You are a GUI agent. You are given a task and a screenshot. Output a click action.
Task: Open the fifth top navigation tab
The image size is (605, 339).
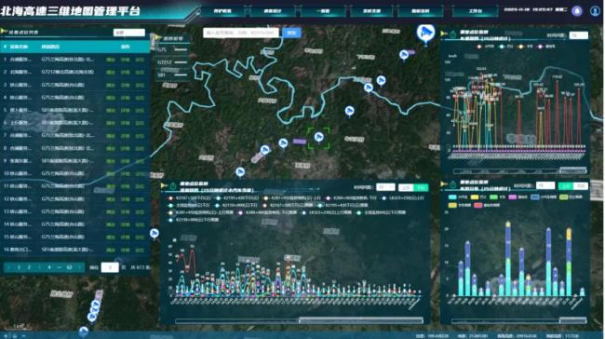coord(421,11)
